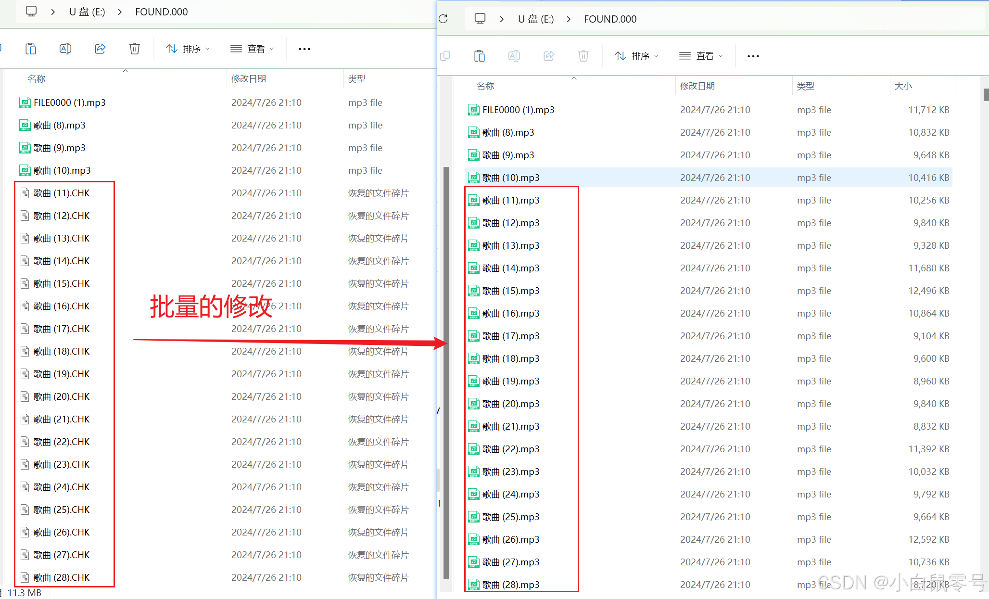Screen dimensions: 989x599
Task: Click FOUND.000 breadcrumb in the right window
Action: 610,19
